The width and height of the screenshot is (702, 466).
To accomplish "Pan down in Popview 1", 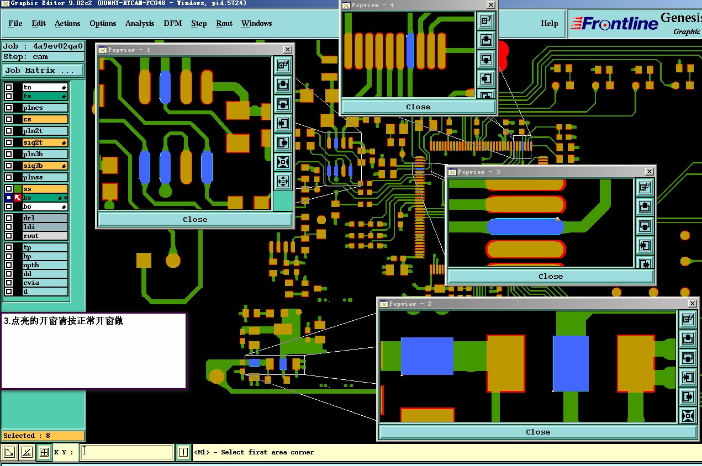I will pos(283,104).
